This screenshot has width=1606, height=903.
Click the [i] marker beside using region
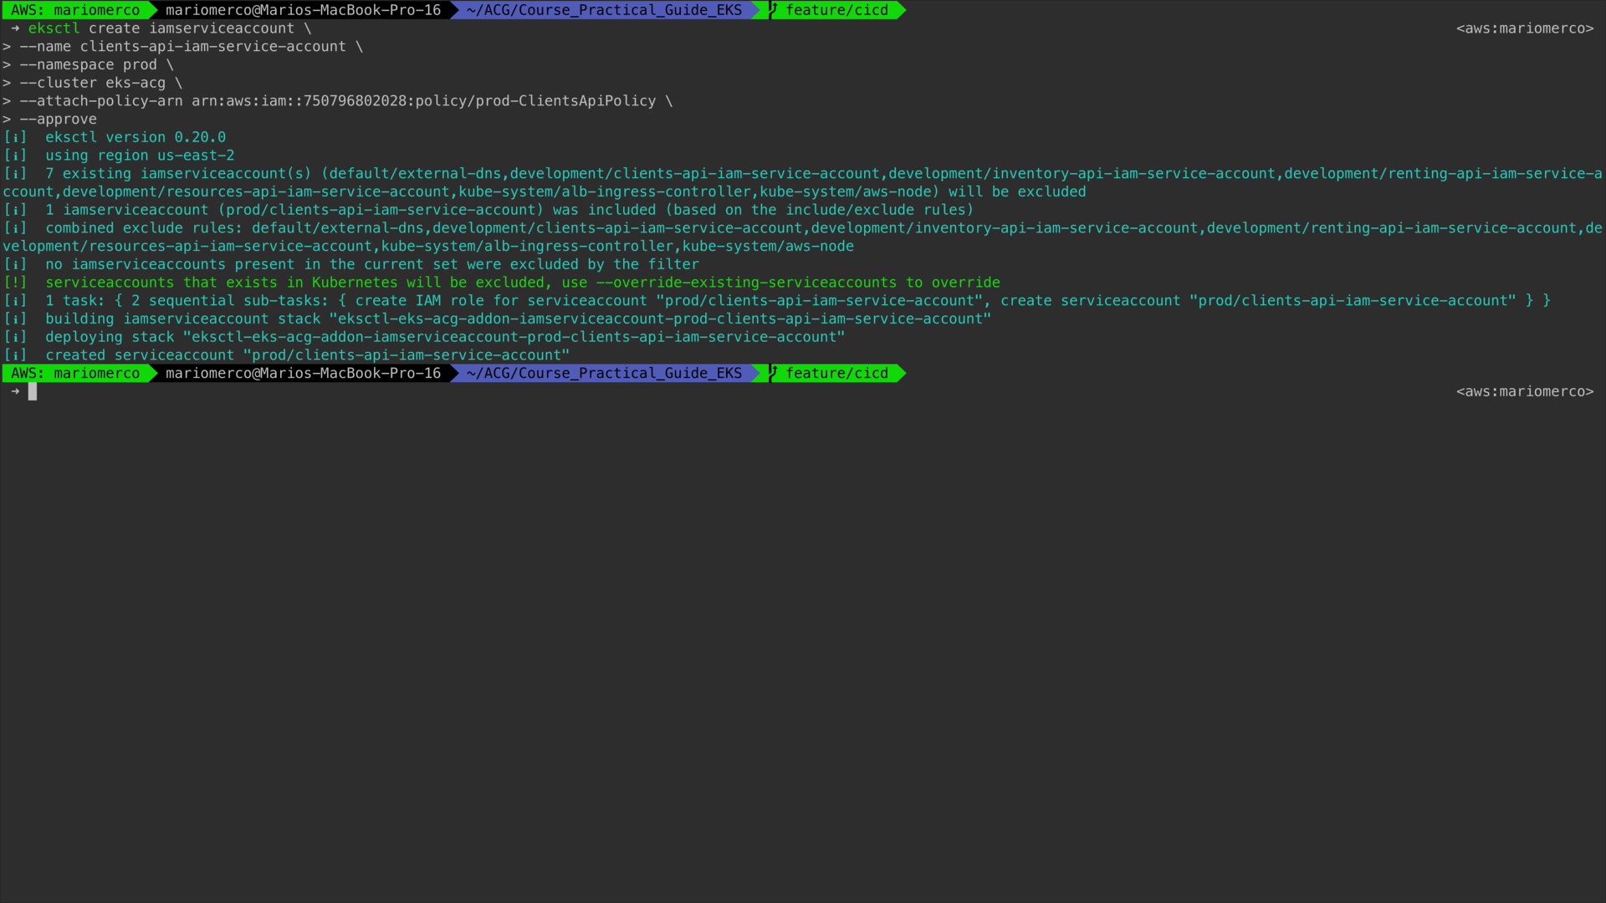click(x=15, y=156)
